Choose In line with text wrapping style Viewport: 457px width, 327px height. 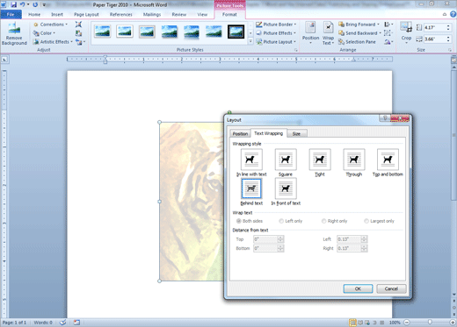pyautogui.click(x=251, y=162)
